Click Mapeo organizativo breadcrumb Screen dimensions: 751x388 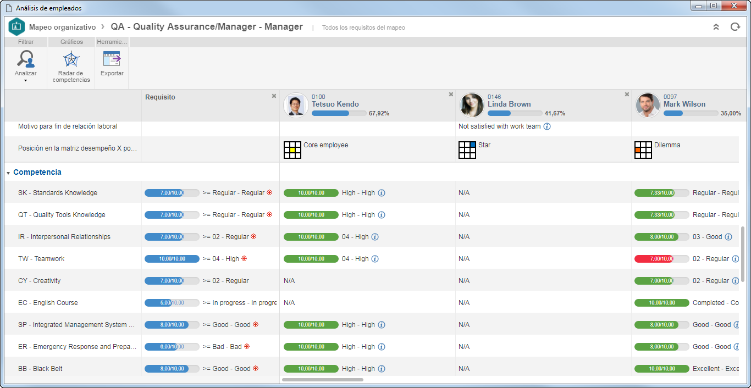pyautogui.click(x=62, y=27)
